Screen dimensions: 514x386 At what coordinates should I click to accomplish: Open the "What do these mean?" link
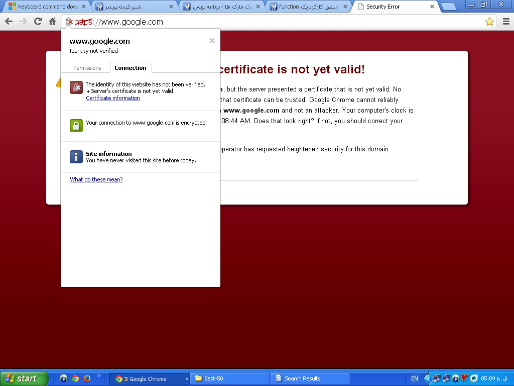(96, 179)
